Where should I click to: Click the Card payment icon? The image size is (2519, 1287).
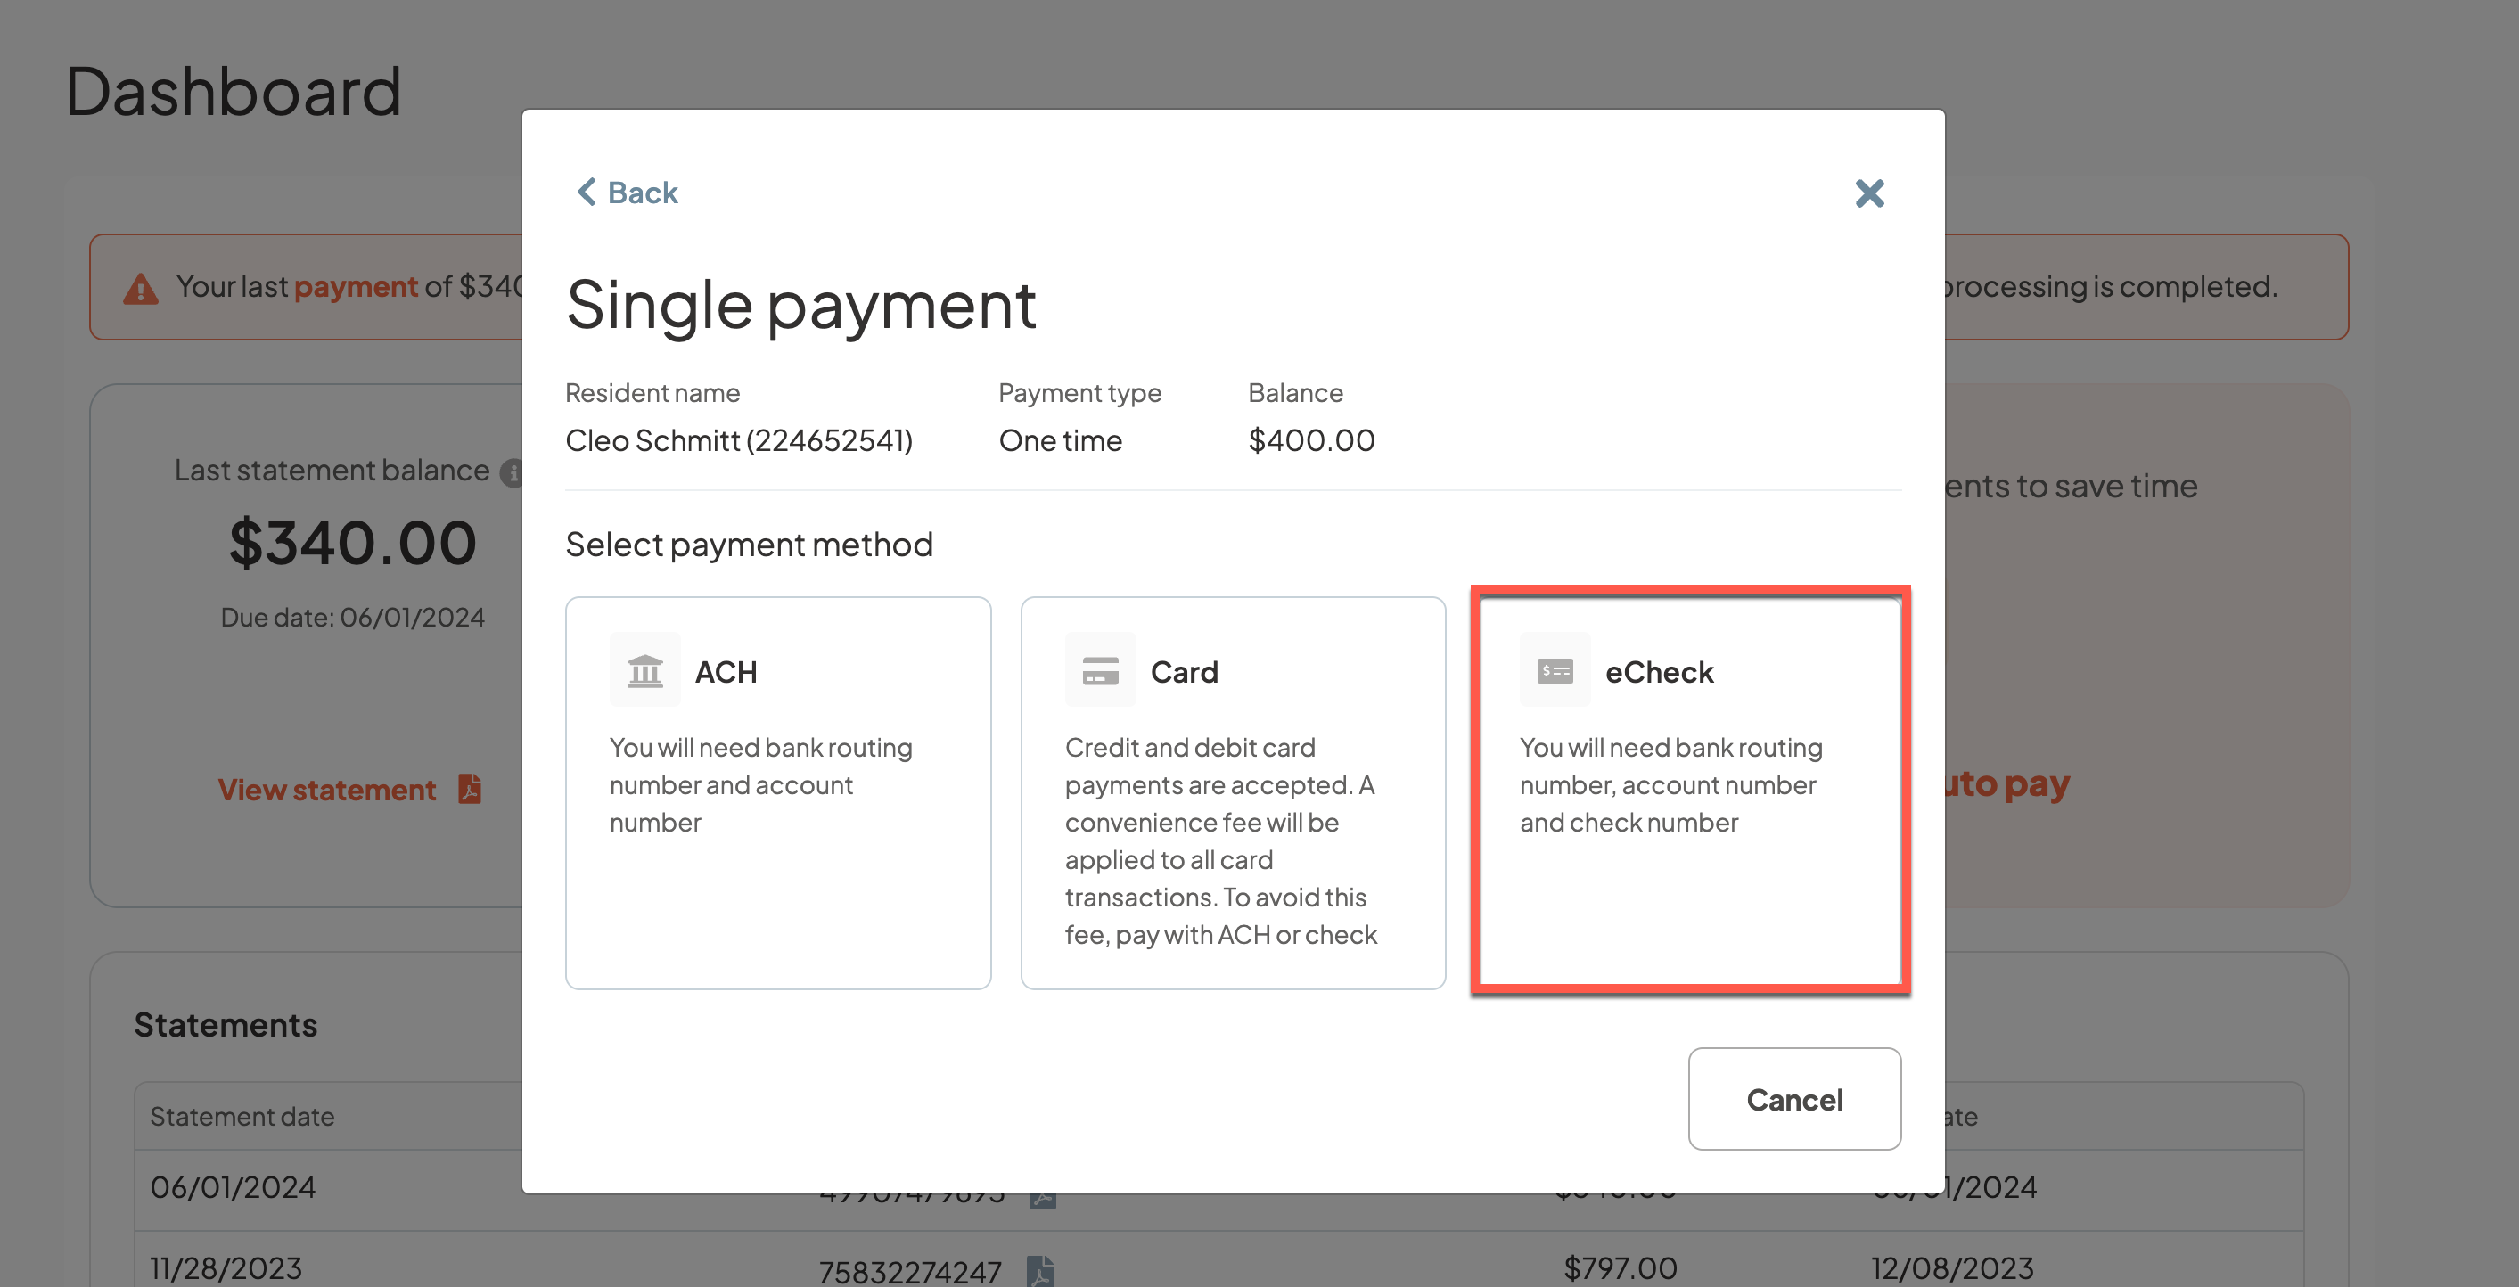tap(1100, 671)
